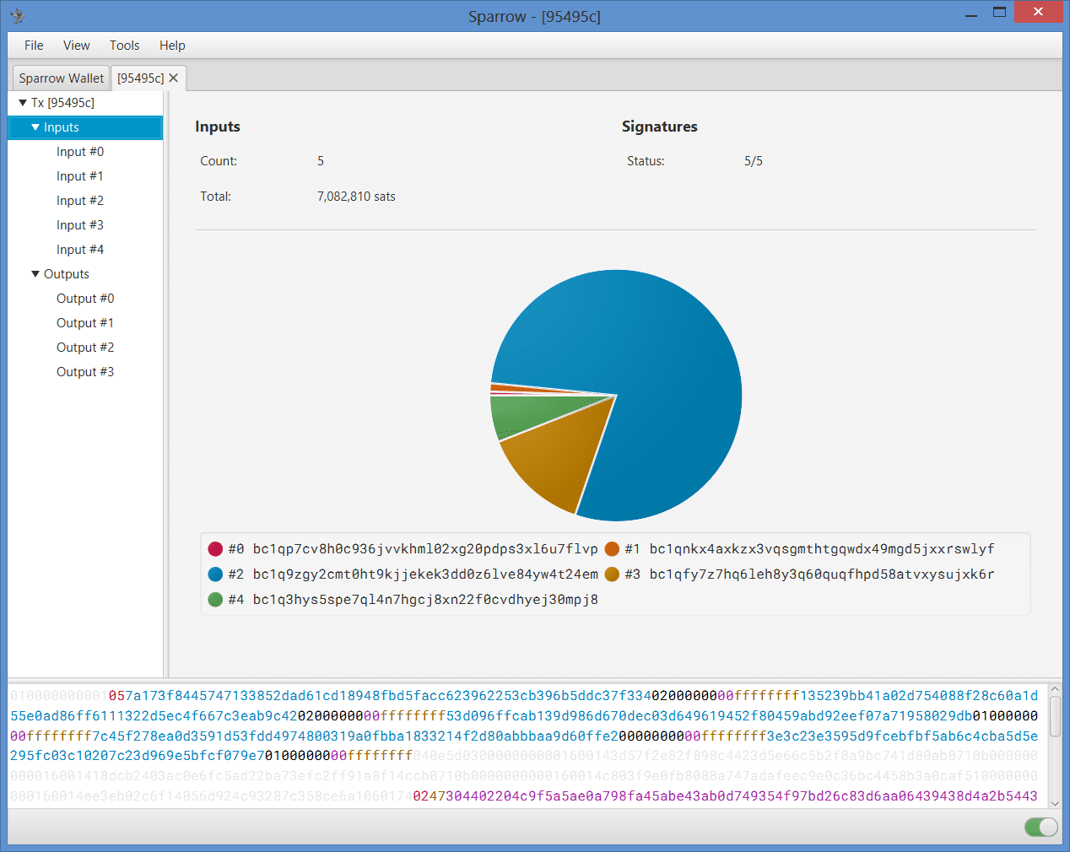The height and width of the screenshot is (852, 1070).
Task: Collapse the Tx [95495c] tree node
Action: click(23, 103)
